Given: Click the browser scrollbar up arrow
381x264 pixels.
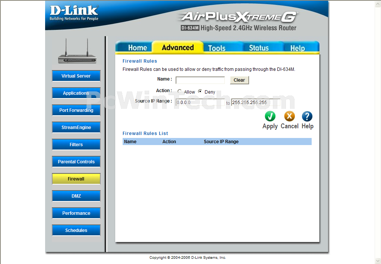Looking at the screenshot, I should (378, 3).
